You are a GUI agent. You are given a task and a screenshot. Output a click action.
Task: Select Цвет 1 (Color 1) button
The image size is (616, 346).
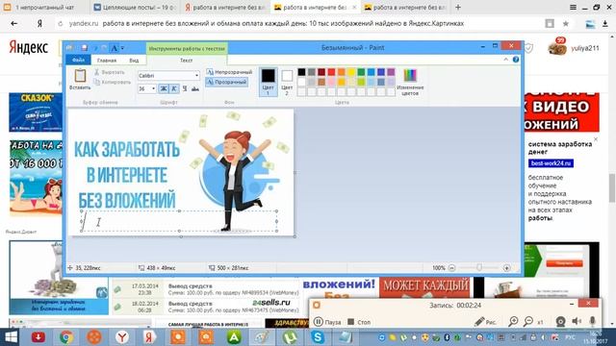pos(268,82)
